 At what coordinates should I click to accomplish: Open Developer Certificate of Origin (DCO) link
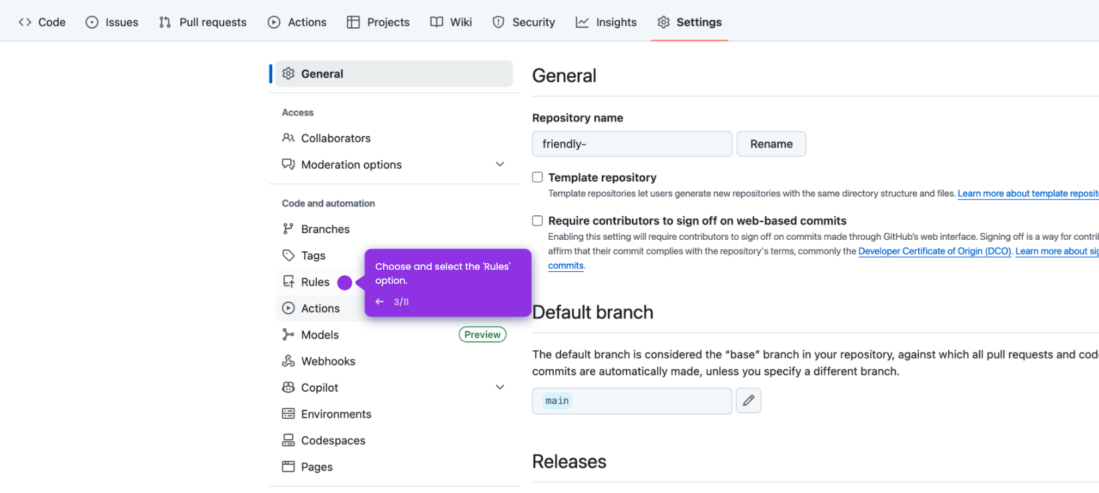935,251
